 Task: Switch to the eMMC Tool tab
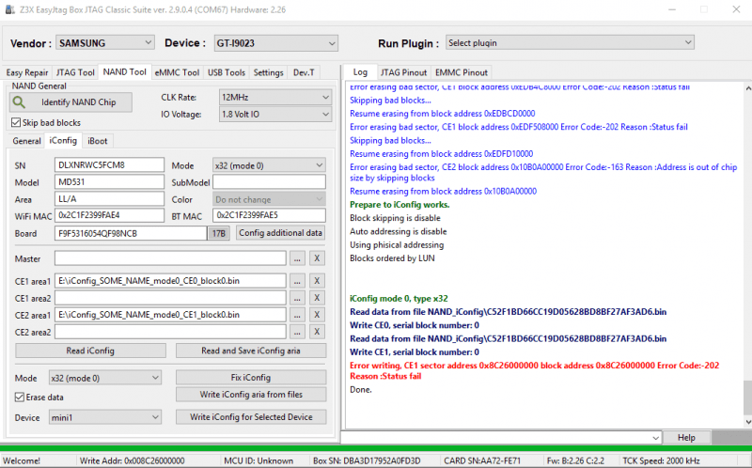[x=177, y=72]
